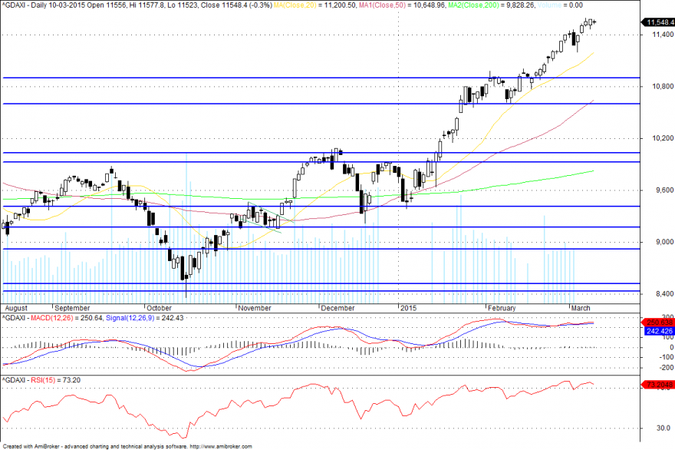Viewport: 675px width, 450px height.
Task: Select the October label on the time axis
Action: [x=159, y=308]
